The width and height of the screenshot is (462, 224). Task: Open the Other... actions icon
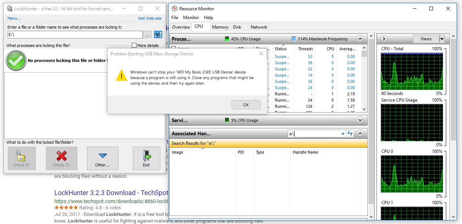point(102,155)
